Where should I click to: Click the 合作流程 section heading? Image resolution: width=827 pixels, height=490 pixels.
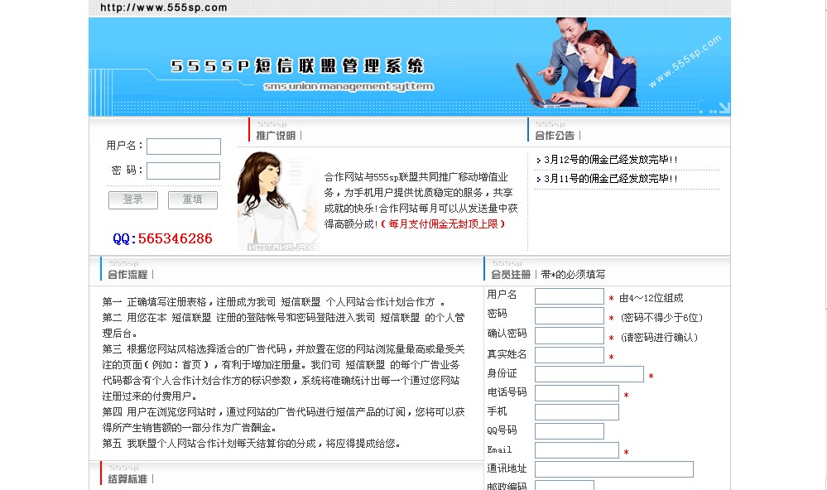[127, 274]
